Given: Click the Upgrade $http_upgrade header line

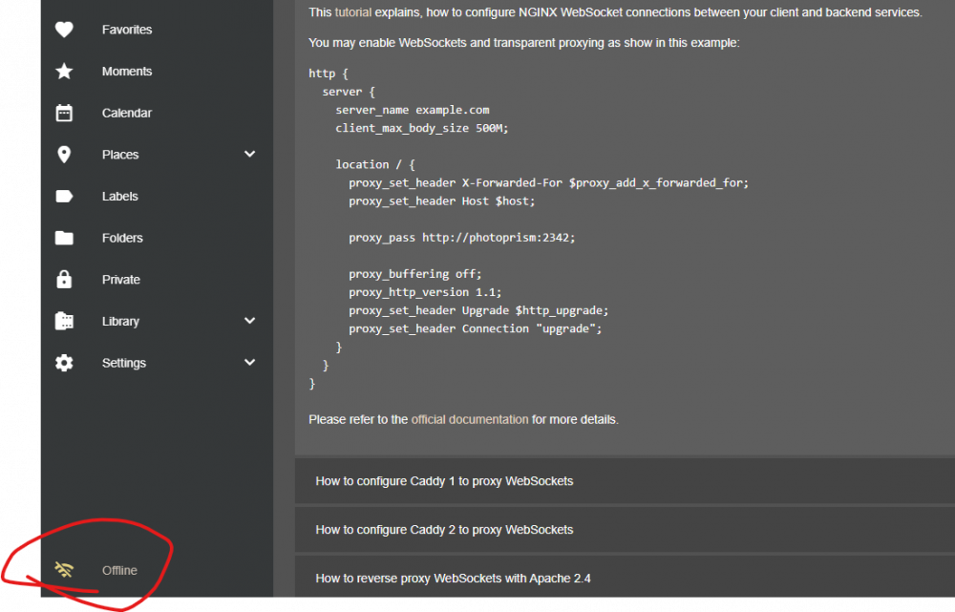Looking at the screenshot, I should [x=478, y=310].
